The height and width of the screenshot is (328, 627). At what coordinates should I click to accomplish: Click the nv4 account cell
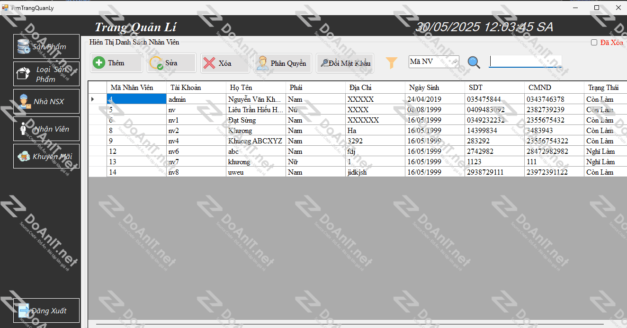click(x=196, y=141)
